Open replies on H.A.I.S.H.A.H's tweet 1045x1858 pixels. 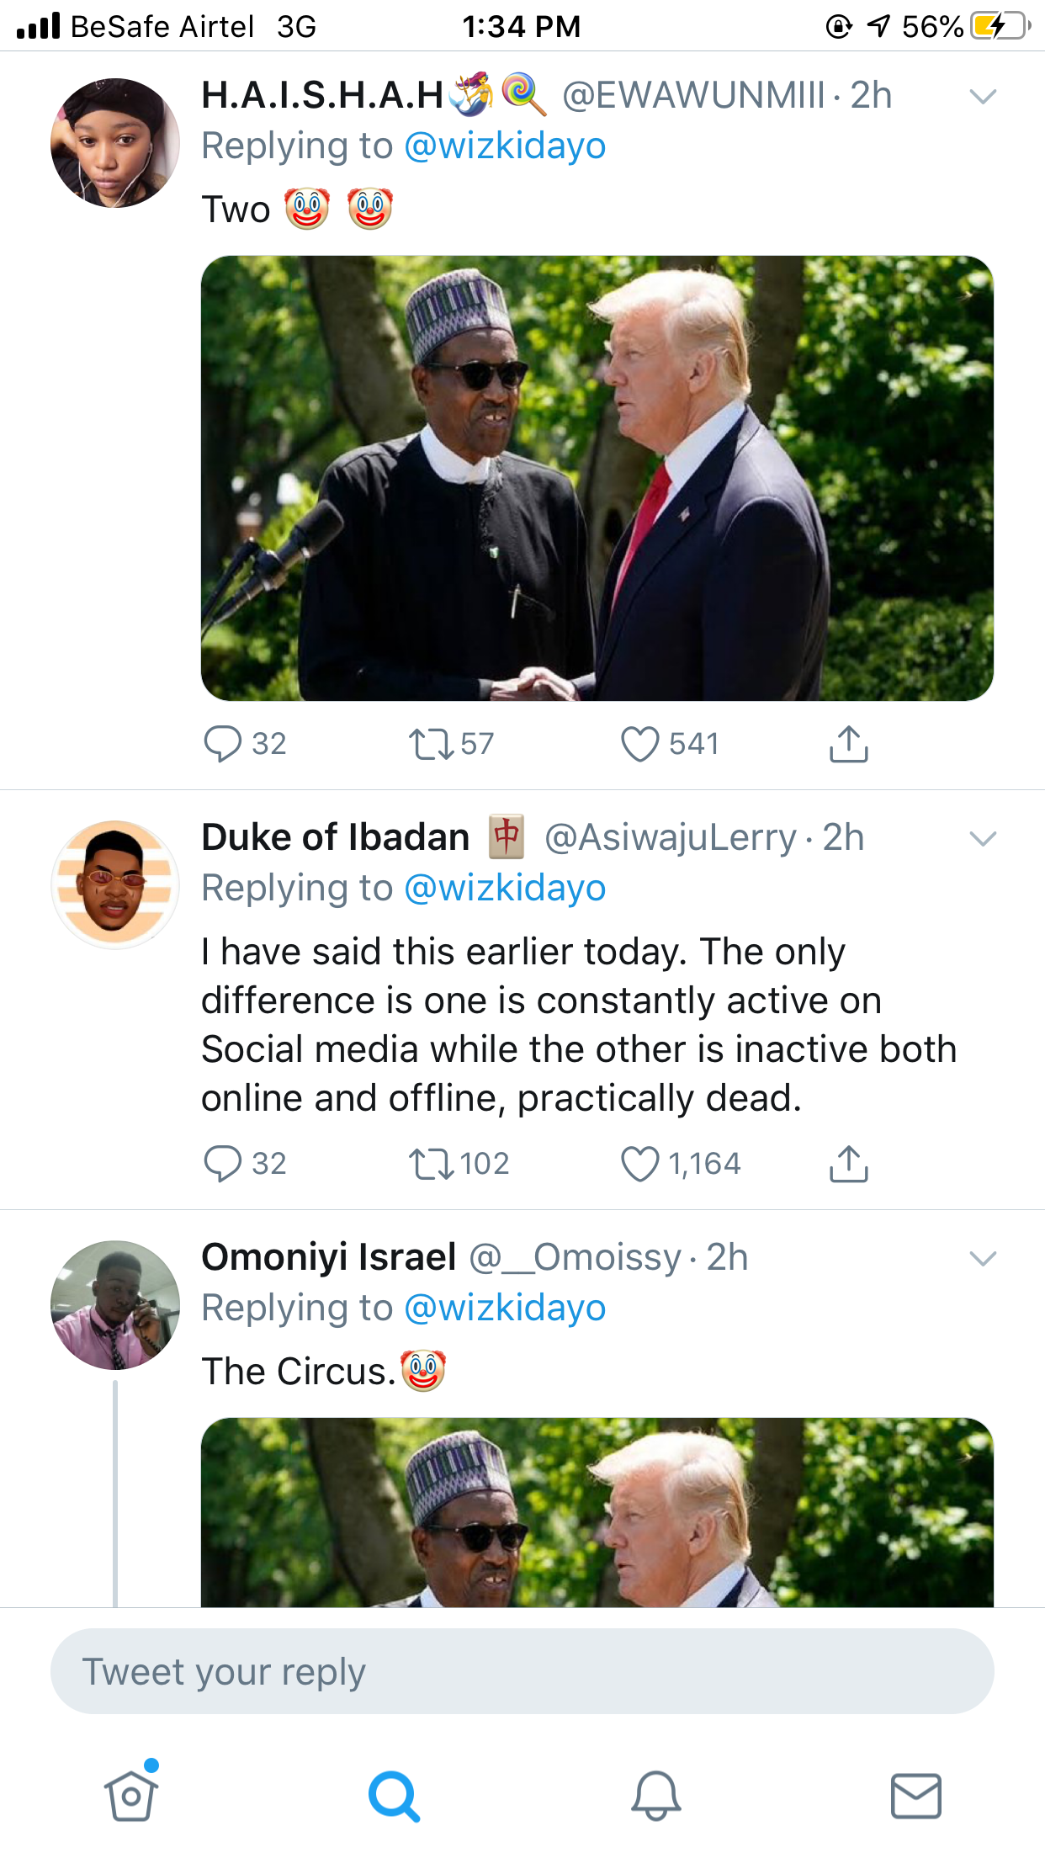tap(223, 744)
